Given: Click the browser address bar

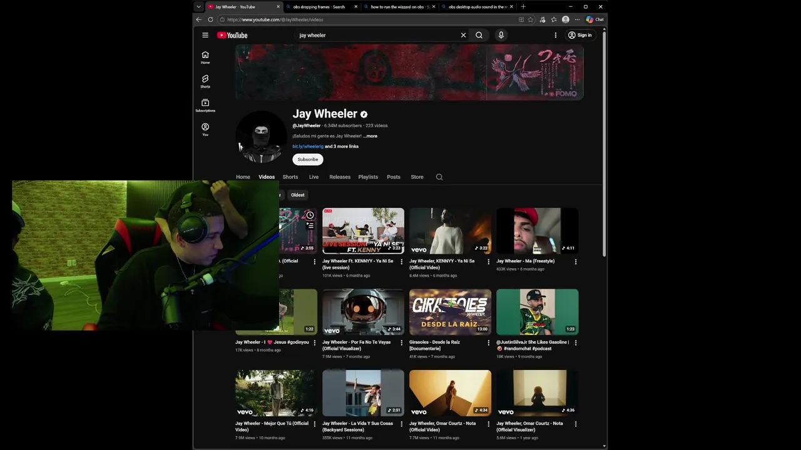Looking at the screenshot, I should 369,19.
